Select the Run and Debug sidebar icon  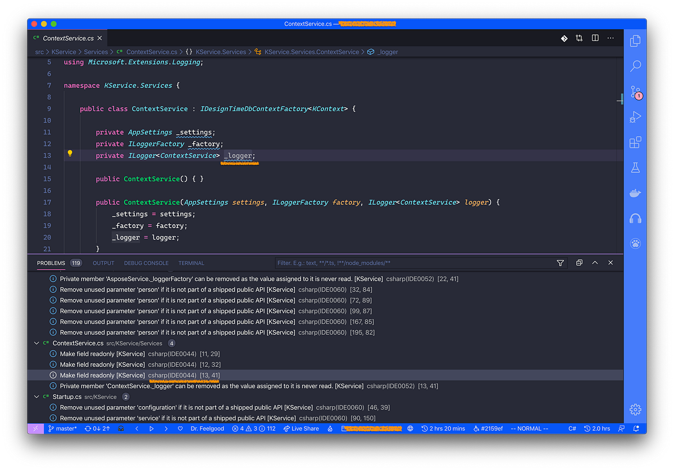pos(635,117)
